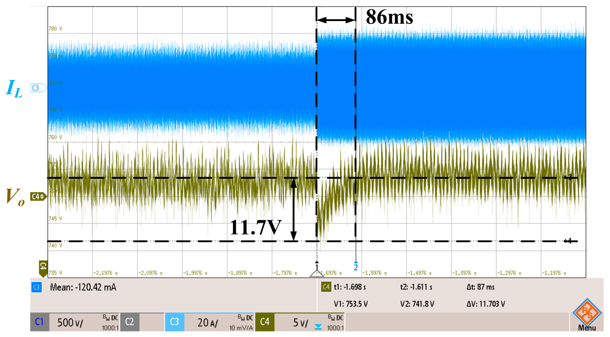Viewport: 610px width, 337px height.
Task: Click the ΔV: 11.703 V cursor result
Action: point(486,304)
